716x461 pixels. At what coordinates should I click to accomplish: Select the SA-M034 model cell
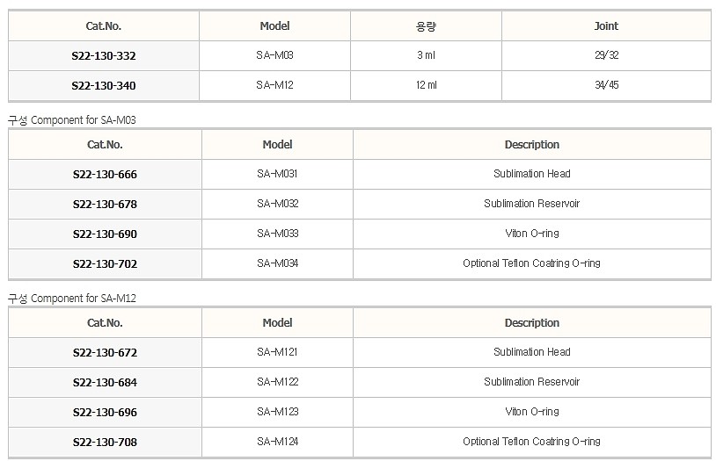pyautogui.click(x=278, y=263)
